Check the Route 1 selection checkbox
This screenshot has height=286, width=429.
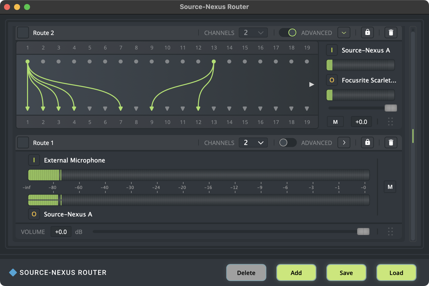click(23, 143)
